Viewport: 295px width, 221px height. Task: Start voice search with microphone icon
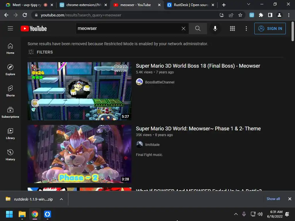(x=215, y=28)
